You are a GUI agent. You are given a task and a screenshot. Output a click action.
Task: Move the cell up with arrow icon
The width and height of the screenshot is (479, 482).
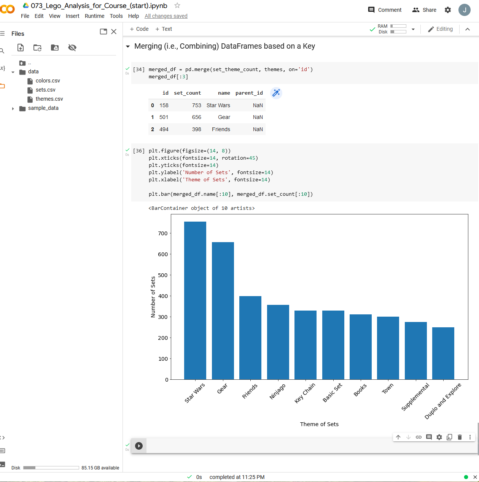coord(398,437)
